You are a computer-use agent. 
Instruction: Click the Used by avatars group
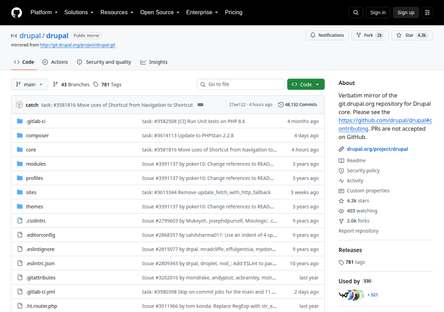click(x=351, y=295)
